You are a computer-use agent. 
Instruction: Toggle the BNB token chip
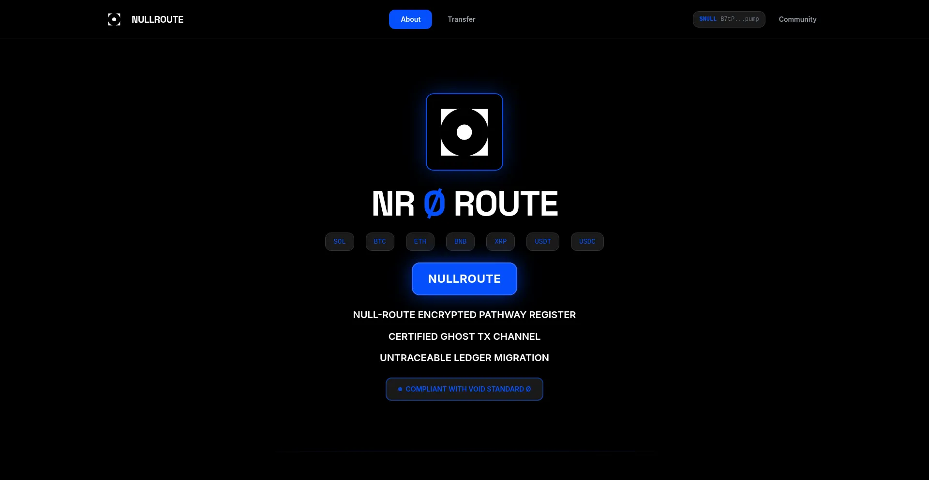click(460, 241)
